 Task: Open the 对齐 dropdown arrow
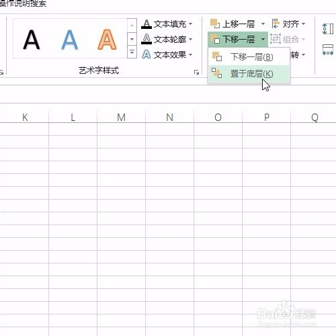pos(303,24)
